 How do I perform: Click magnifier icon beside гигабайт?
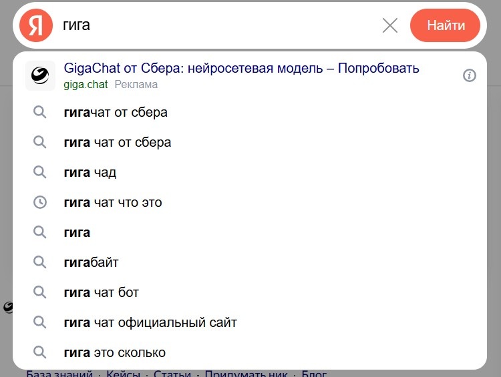click(40, 262)
